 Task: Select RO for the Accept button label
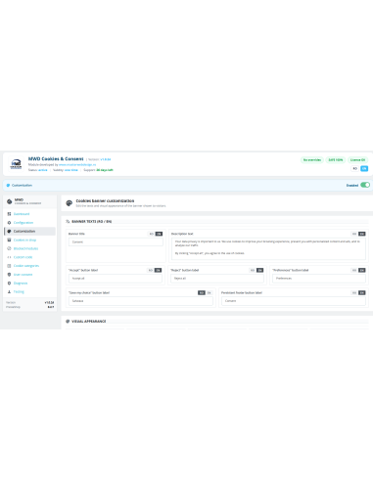[x=150, y=270]
